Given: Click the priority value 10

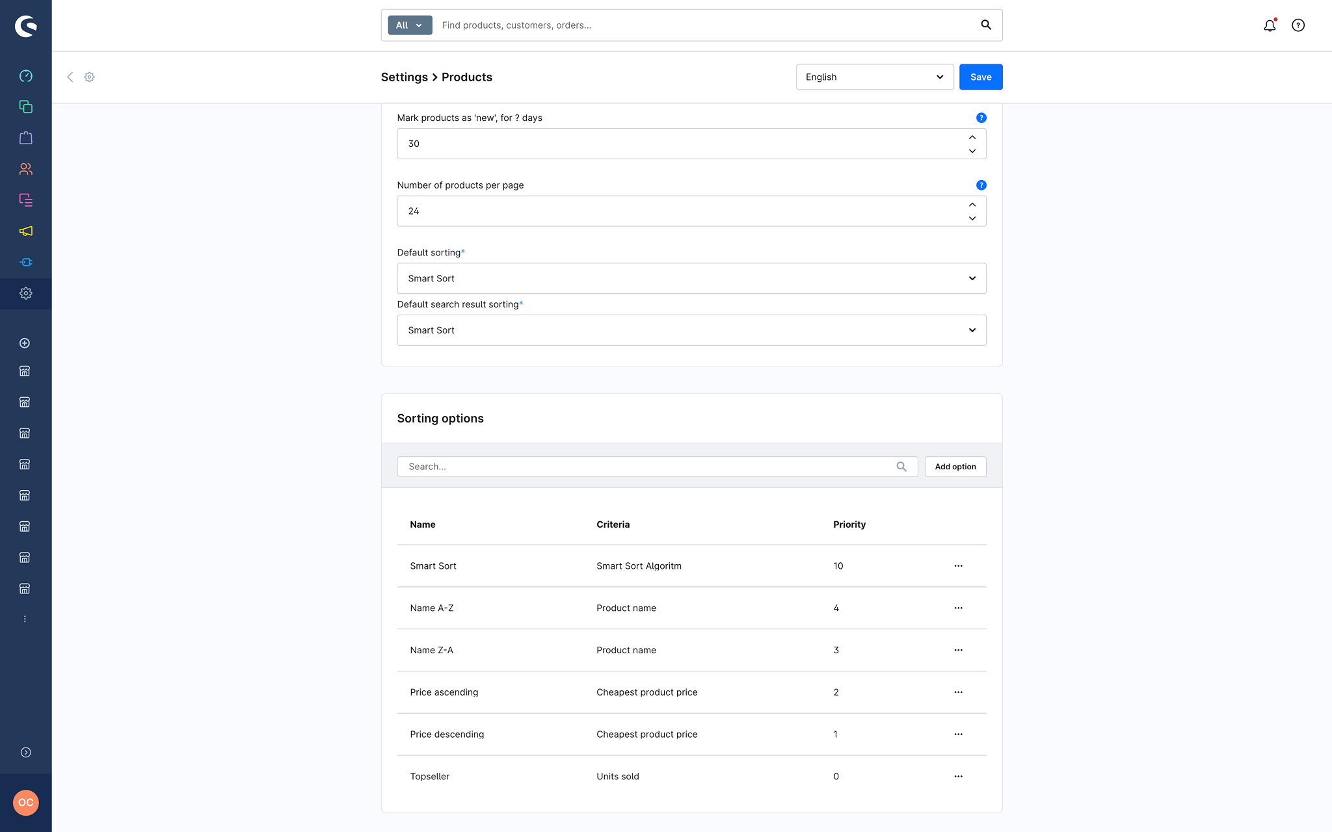Looking at the screenshot, I should click(838, 566).
